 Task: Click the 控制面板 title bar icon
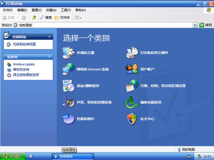pos(2,4)
